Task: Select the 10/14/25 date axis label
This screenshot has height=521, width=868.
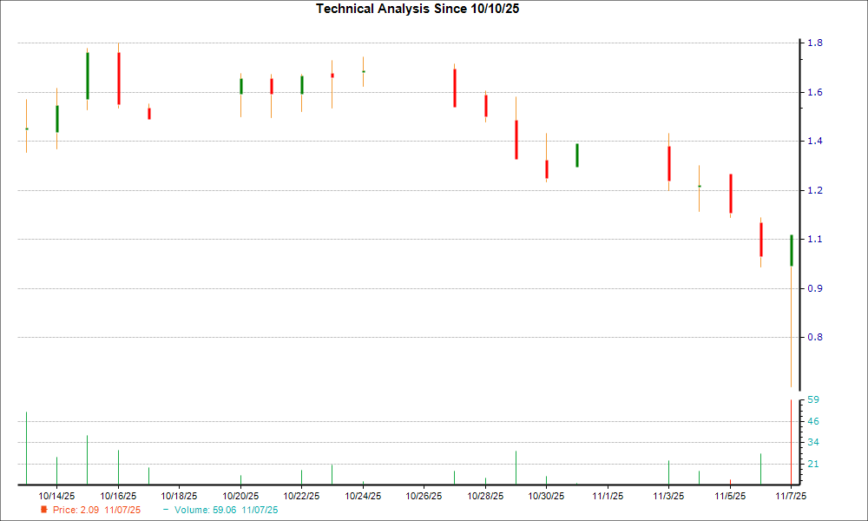Action: click(x=56, y=495)
